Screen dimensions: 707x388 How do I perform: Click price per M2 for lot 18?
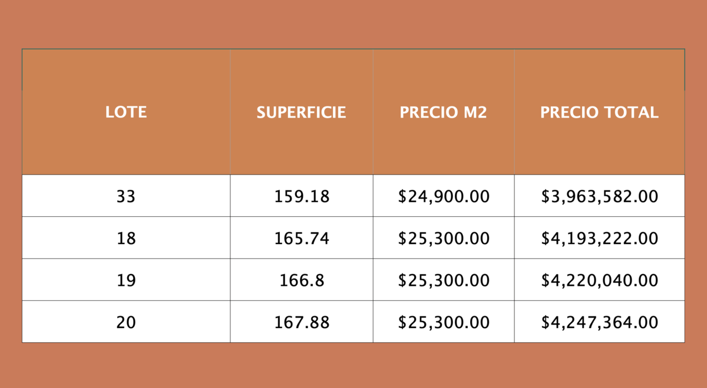point(444,239)
